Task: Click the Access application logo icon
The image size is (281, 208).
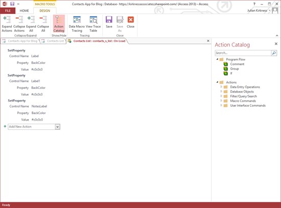Action: pyautogui.click(x=5, y=4)
